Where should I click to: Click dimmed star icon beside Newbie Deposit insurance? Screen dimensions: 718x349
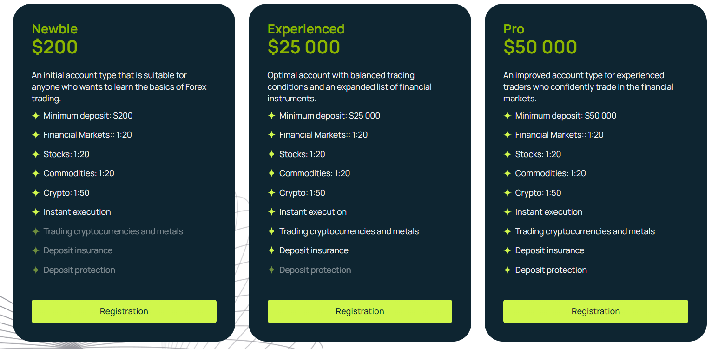coord(35,250)
